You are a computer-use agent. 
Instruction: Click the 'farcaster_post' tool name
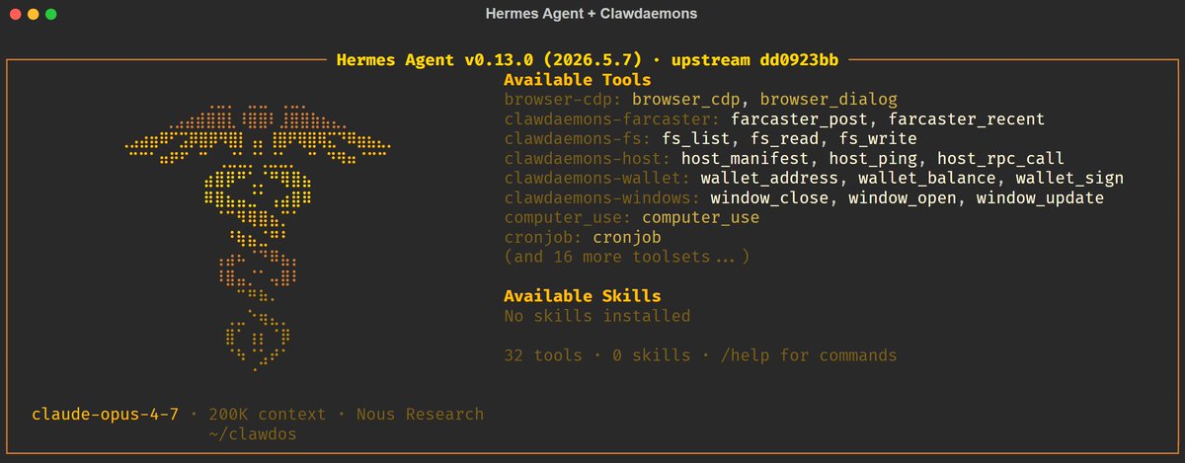pos(799,119)
